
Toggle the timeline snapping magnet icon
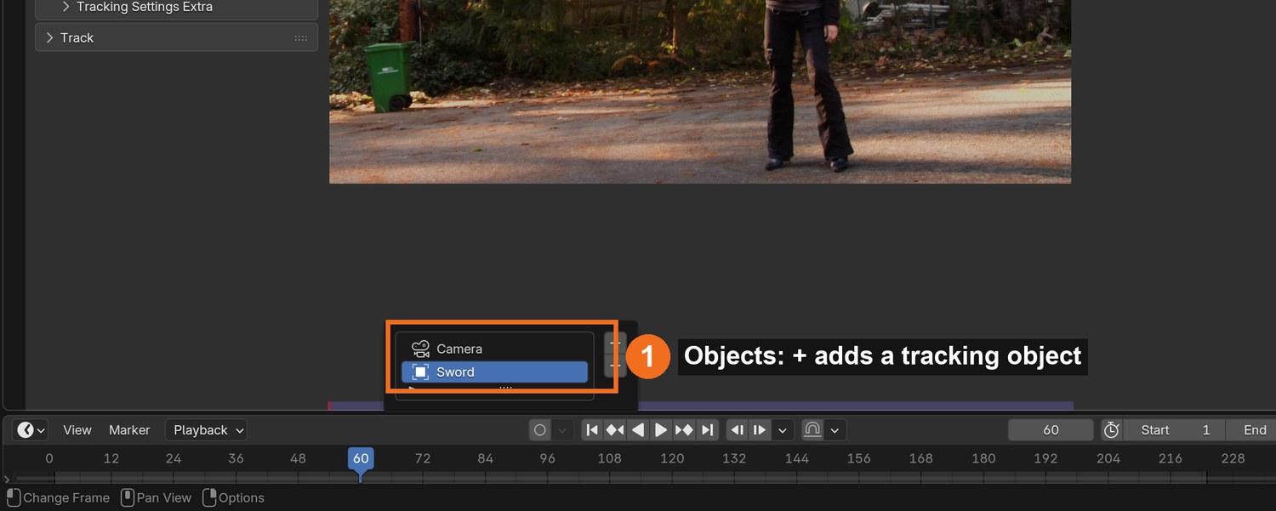[x=812, y=430]
